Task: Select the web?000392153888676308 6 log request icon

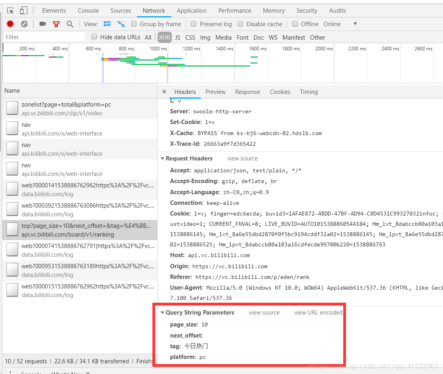Action: click(12, 209)
